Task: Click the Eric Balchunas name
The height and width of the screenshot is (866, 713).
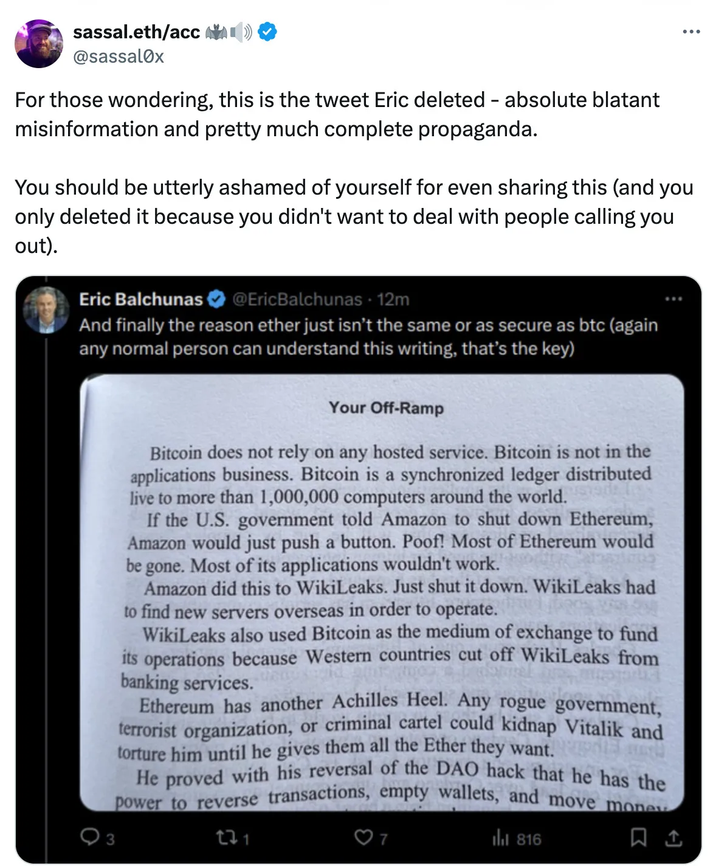Action: [140, 299]
